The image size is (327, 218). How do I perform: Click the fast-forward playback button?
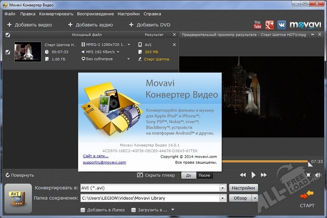(x=264, y=175)
